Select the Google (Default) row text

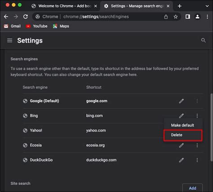[x=44, y=101]
